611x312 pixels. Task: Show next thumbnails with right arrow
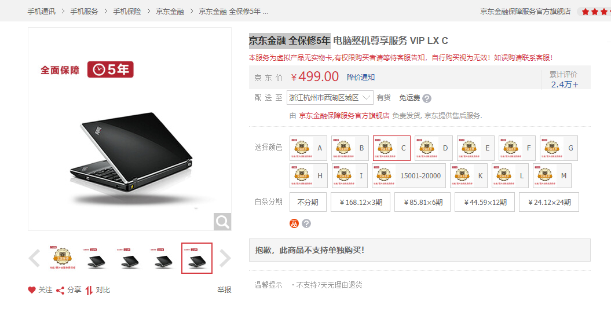tap(225, 258)
